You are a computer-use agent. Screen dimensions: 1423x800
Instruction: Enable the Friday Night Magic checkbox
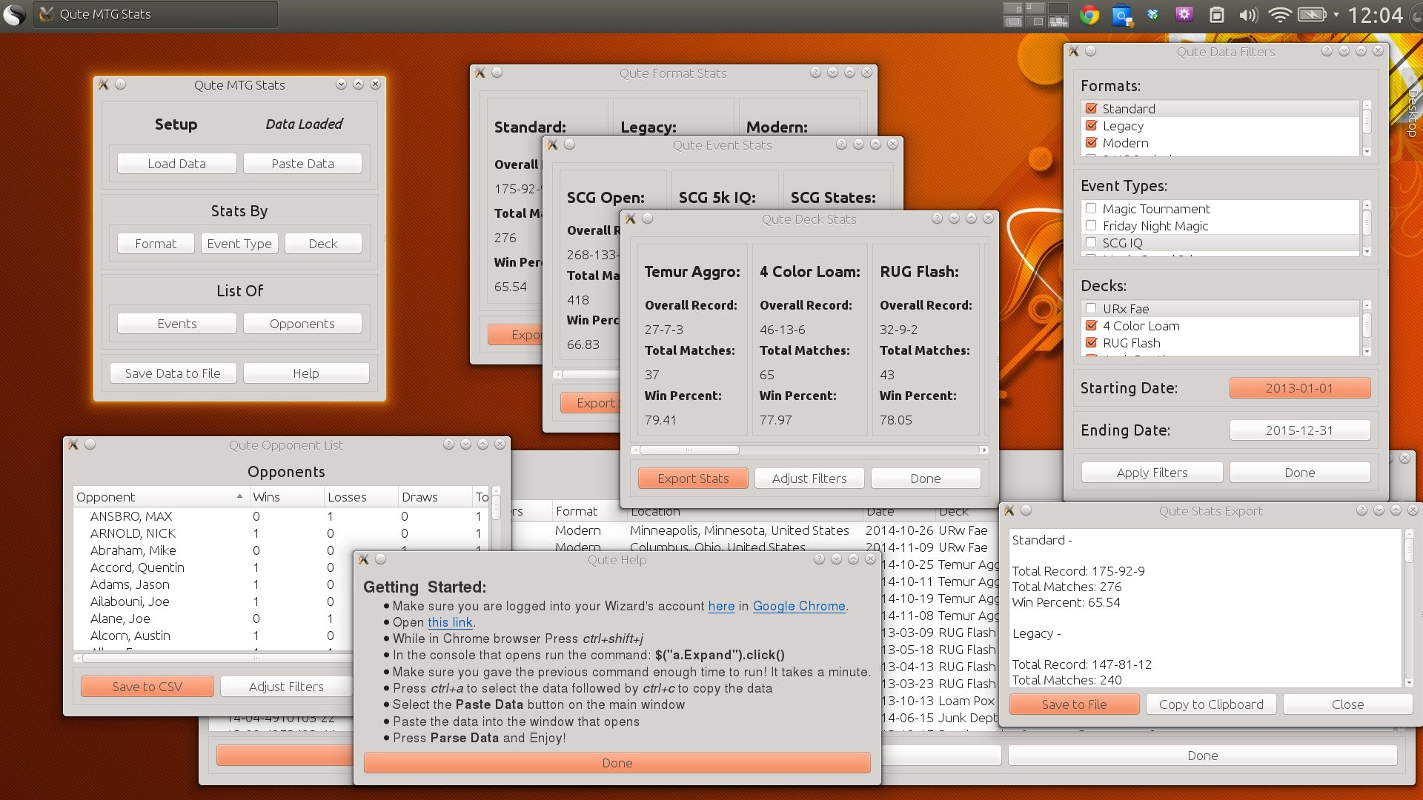(x=1091, y=226)
